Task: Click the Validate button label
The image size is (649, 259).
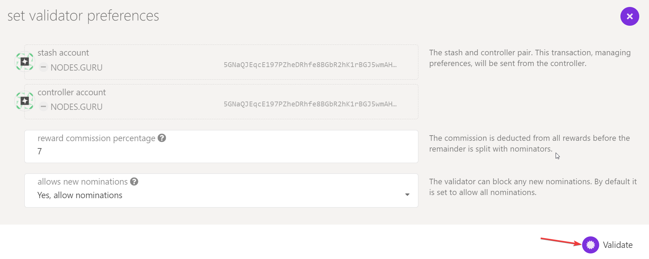Action: pos(618,245)
